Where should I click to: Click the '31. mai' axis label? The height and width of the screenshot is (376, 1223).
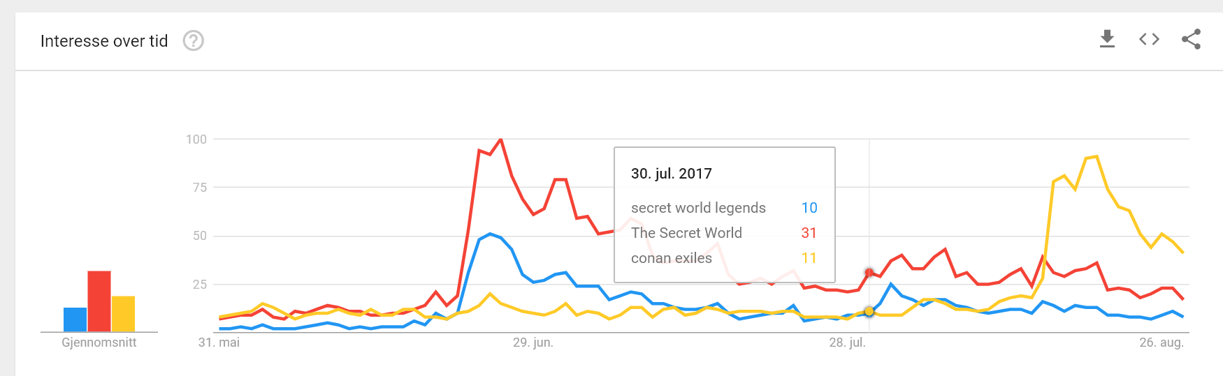[x=219, y=343]
